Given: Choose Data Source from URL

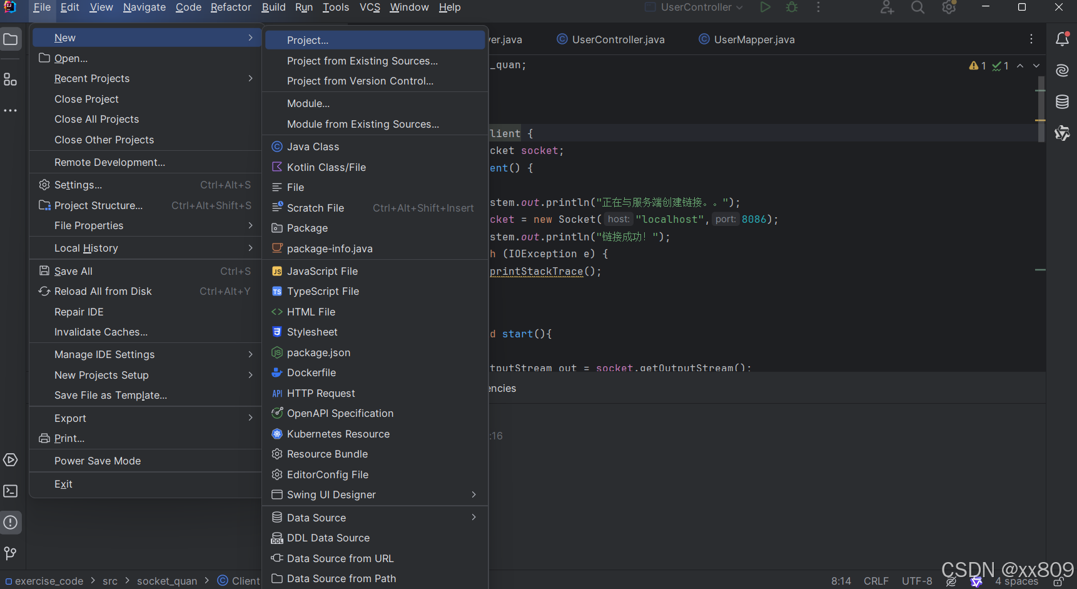Looking at the screenshot, I should pos(375,558).
